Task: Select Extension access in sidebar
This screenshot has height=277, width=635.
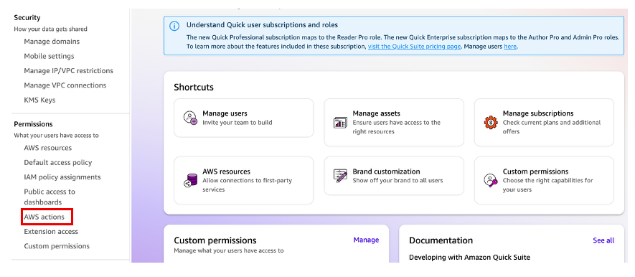Action: [x=51, y=231]
